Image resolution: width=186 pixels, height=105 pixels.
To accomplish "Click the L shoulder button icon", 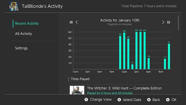I will pyautogui.click(x=71, y=22).
